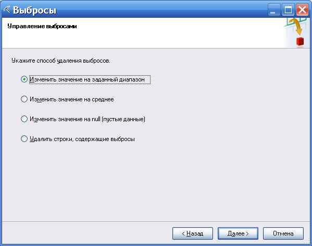Select 'Изменить значение на null' radio button
The image size is (312, 246).
pyautogui.click(x=24, y=119)
